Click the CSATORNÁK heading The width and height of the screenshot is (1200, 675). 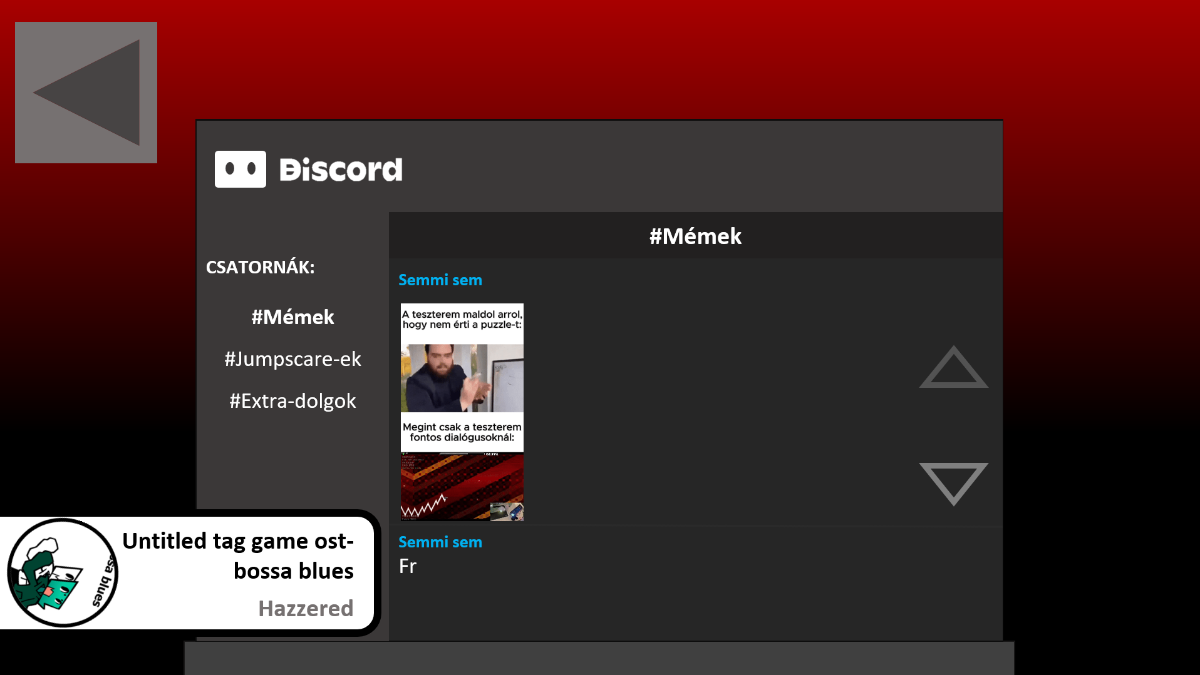pyautogui.click(x=261, y=267)
